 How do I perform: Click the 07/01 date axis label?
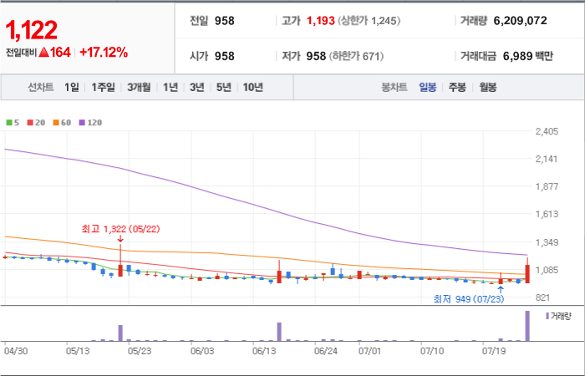369,352
